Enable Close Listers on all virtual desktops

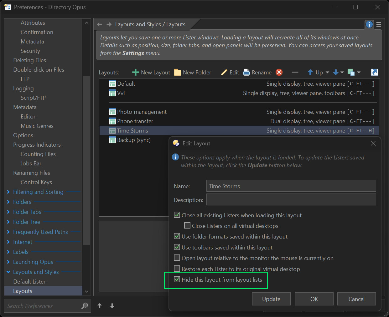pyautogui.click(x=187, y=226)
